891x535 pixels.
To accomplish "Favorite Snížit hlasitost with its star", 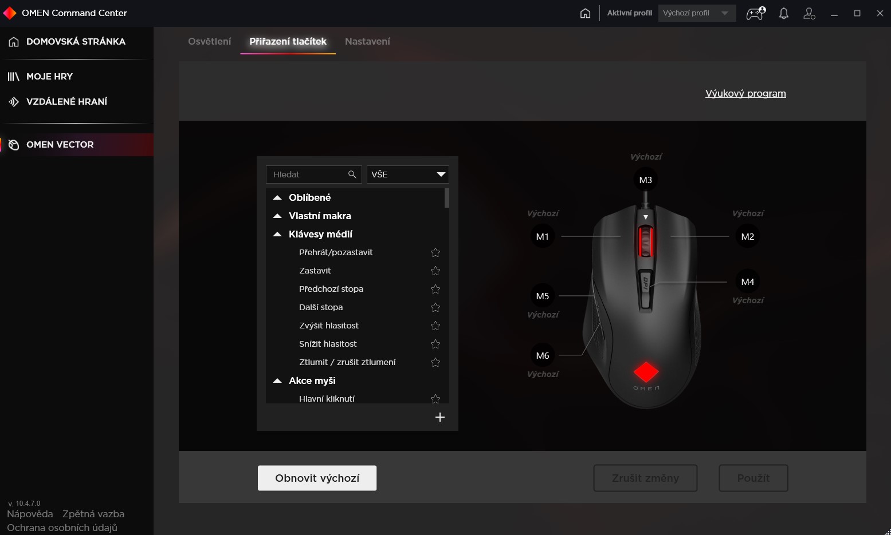I will 435,344.
